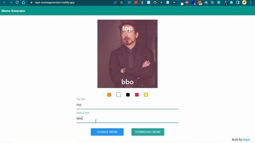
Task: Open the cloud-shaped extension icon
Action: point(206,2)
